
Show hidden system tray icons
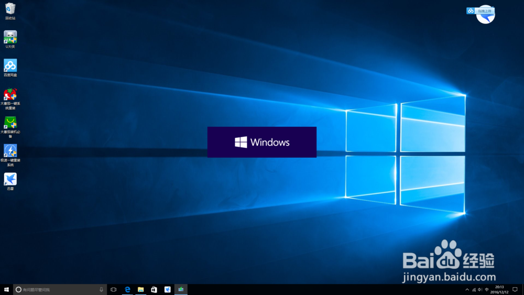[467, 290]
